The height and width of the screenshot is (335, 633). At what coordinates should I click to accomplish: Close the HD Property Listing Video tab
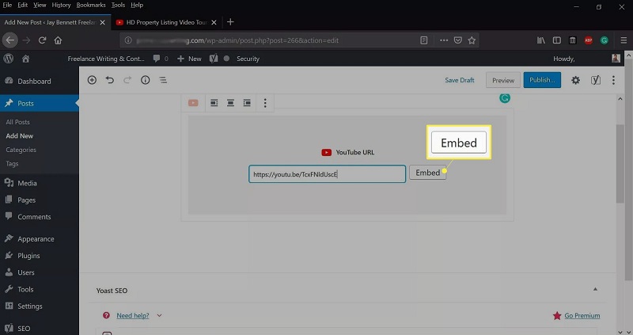[x=214, y=22]
